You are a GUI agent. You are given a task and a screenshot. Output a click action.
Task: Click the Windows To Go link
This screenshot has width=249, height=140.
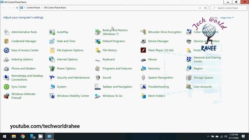click(112, 96)
